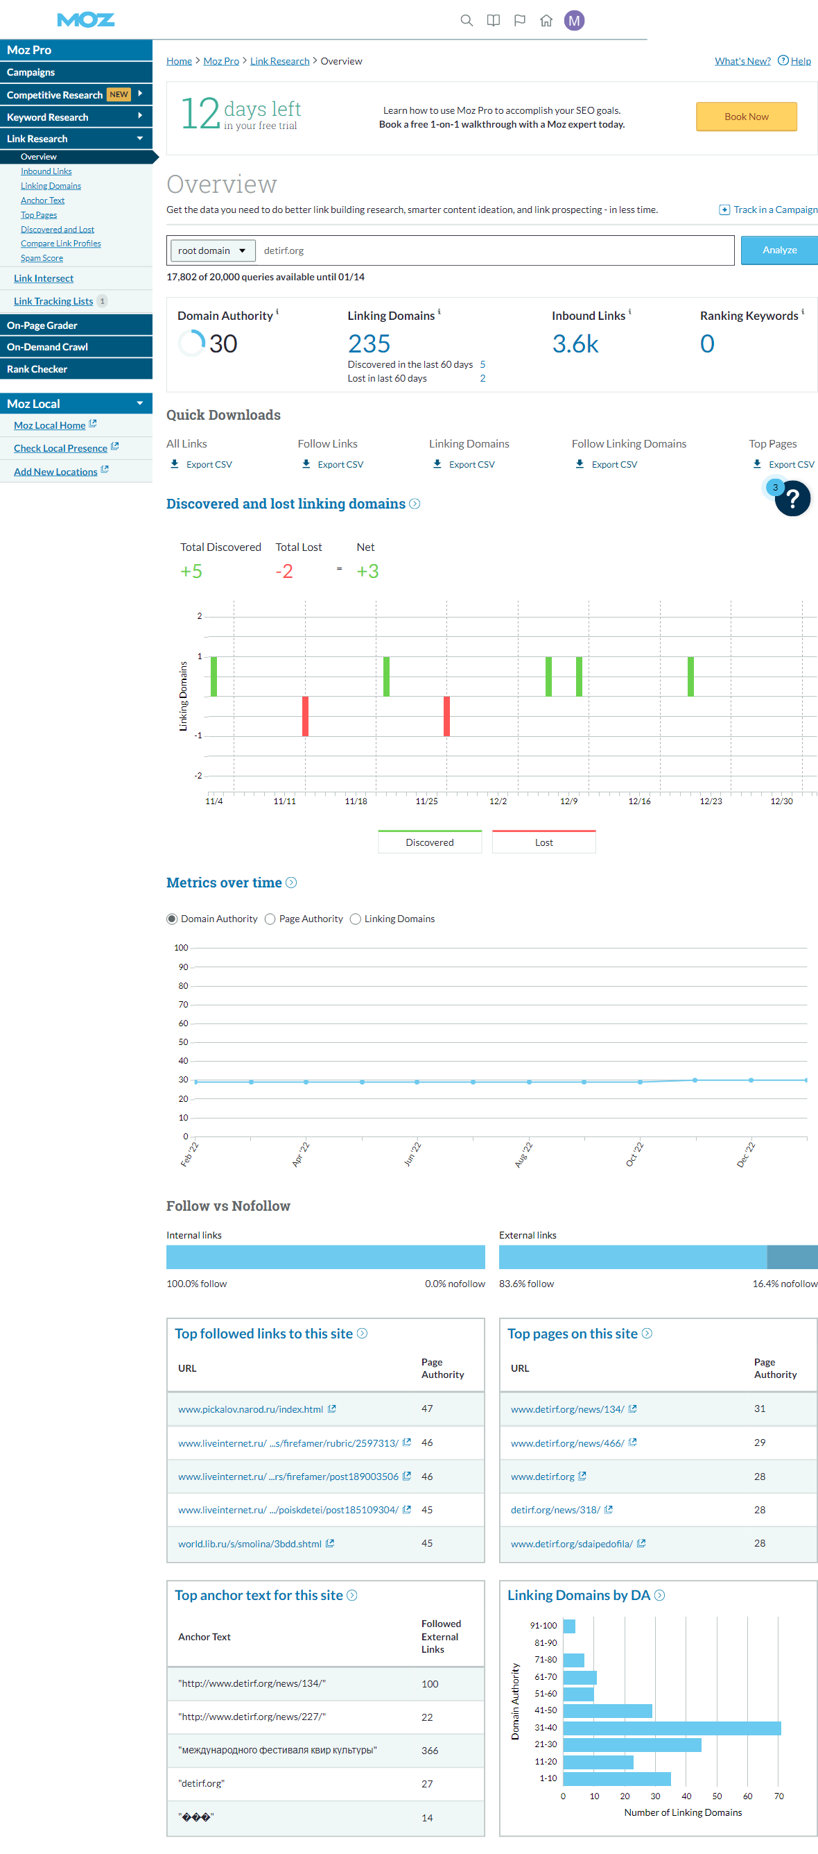
Task: Expand the Keyword Research sidebar section
Action: 139,116
